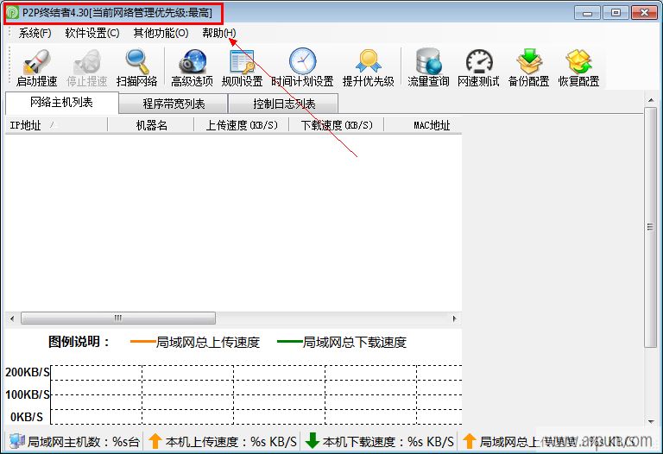Screen dimensions: 663x454
Task: Click the 本机上传速度 status bar text
Action: coord(230,442)
